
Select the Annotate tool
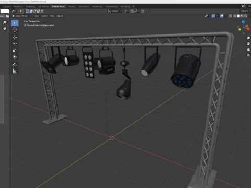(x=15, y=65)
